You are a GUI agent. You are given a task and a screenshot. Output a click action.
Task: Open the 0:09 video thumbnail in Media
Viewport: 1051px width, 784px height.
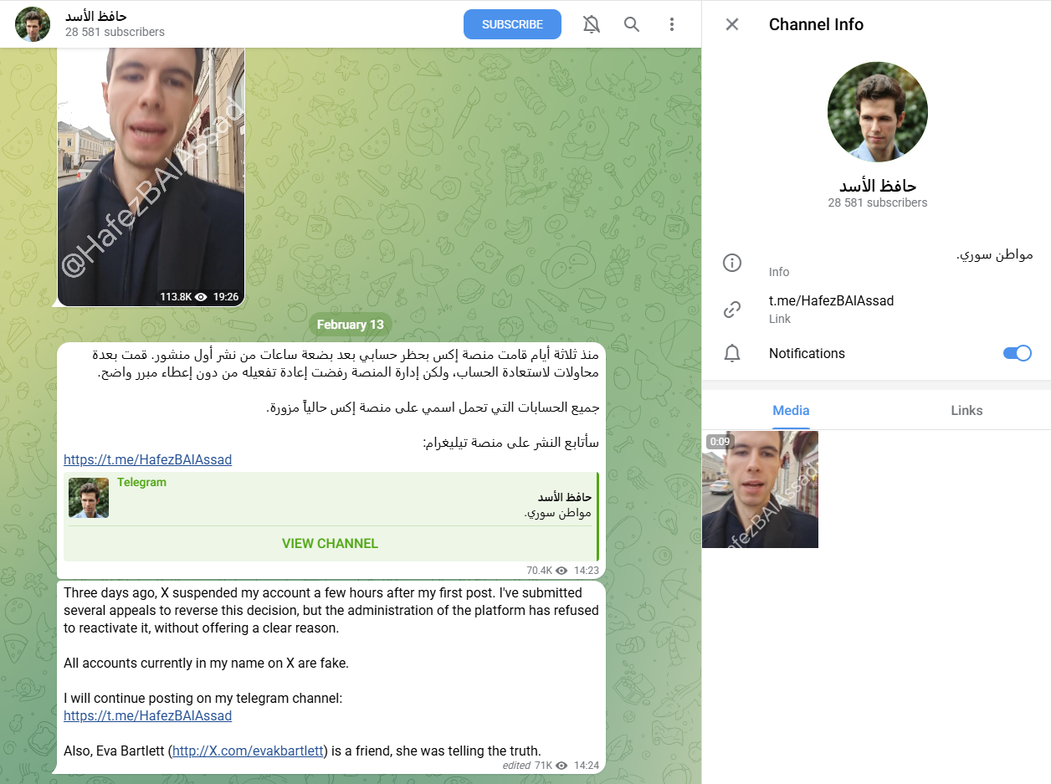pos(760,489)
